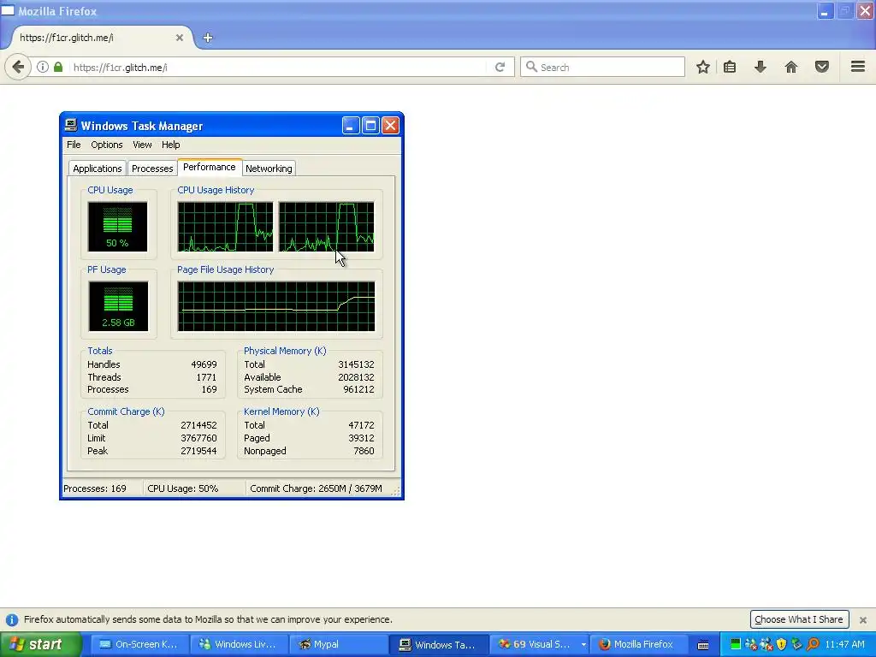
Task: Click the second Messenger tray icon
Action: pos(766,644)
